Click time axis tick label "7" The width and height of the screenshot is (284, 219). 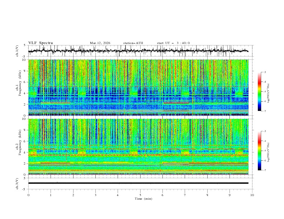click(185, 195)
